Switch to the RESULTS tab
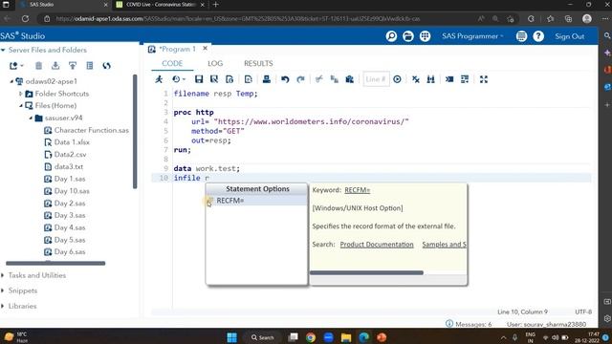Viewport: 612px width, 344px height. pos(258,63)
